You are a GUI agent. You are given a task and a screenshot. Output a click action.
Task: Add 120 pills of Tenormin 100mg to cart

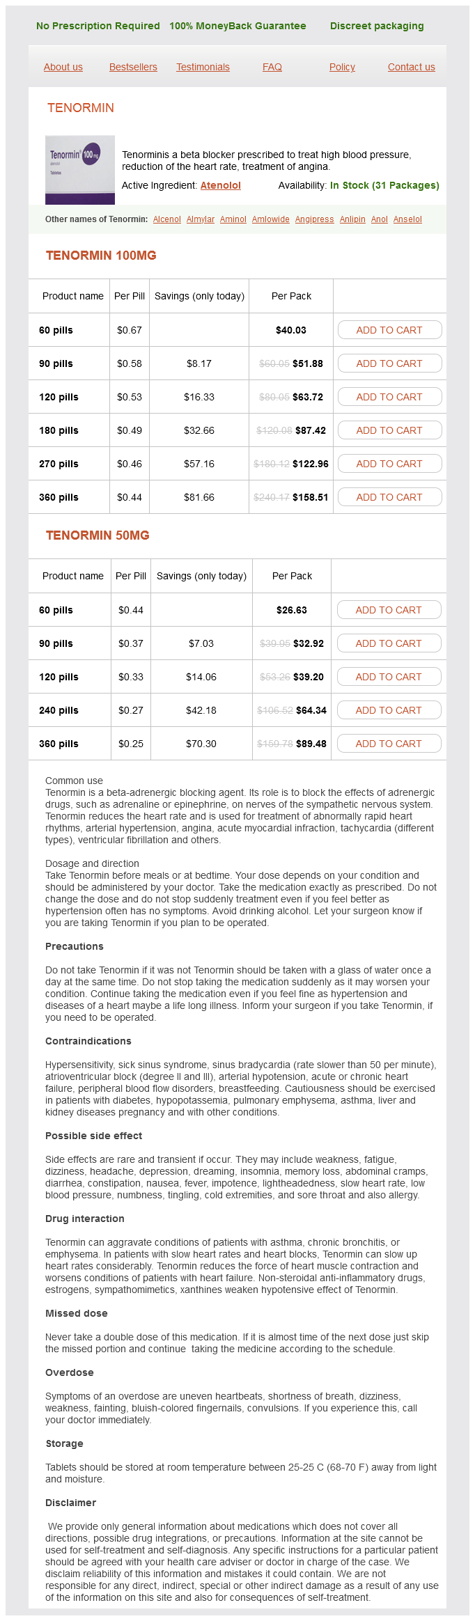389,397
